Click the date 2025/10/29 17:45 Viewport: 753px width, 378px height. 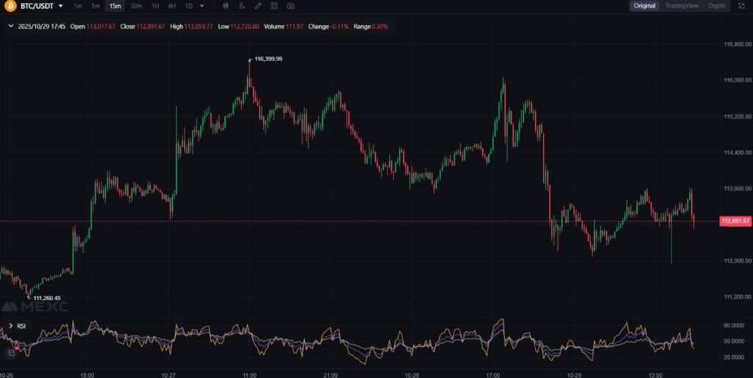point(41,26)
